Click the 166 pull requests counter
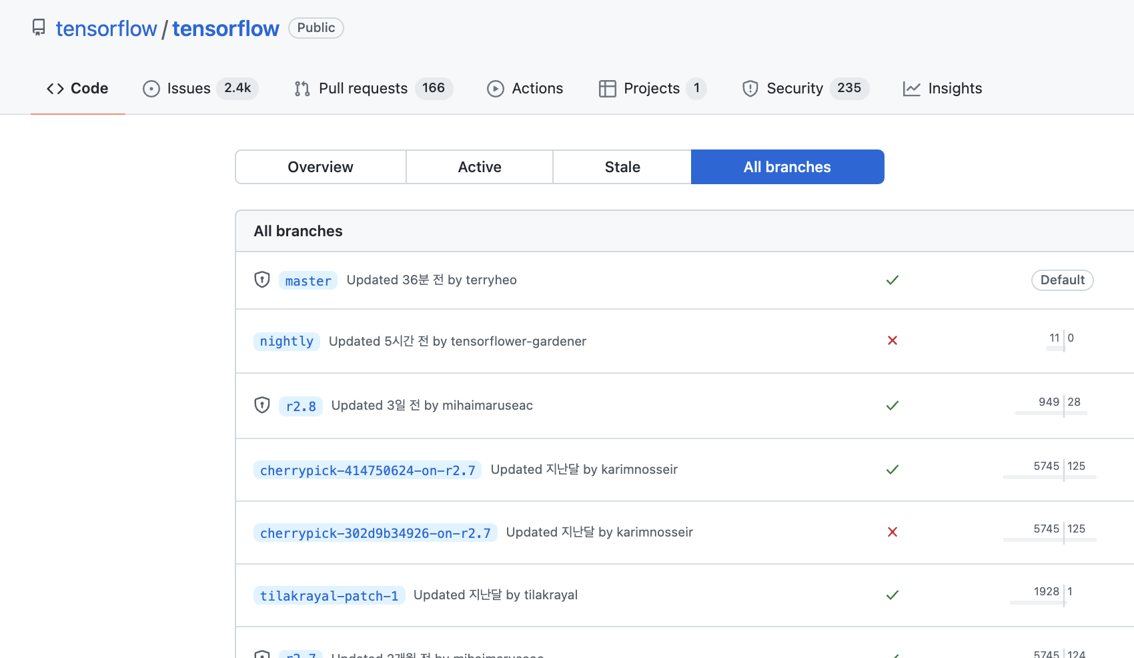This screenshot has width=1134, height=658. point(434,88)
